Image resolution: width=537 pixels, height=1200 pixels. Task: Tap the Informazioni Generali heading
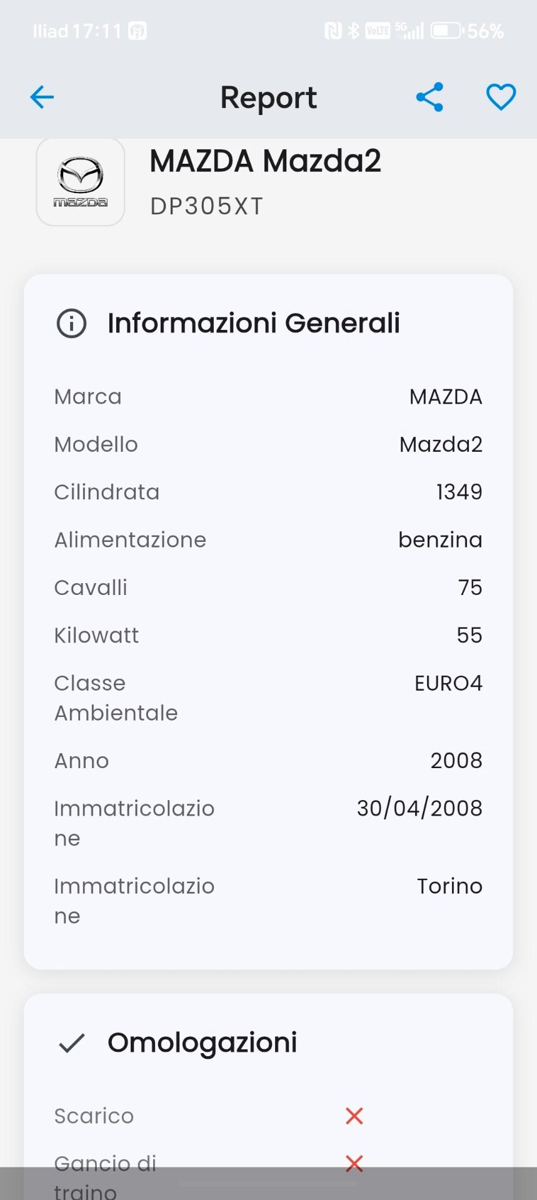(253, 323)
